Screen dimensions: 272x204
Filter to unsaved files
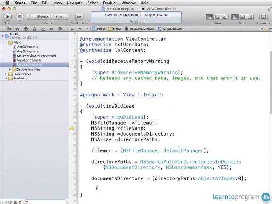tap(20, 202)
